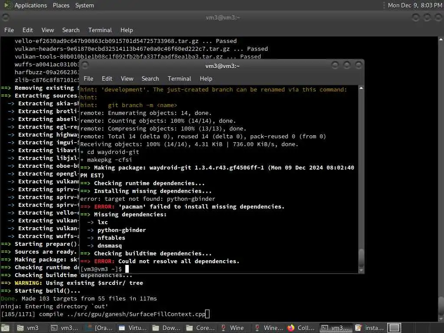Click 'ERROR: Could not resolve all dependencies.' line
Viewport: 444px width, 333px height.
click(160, 261)
